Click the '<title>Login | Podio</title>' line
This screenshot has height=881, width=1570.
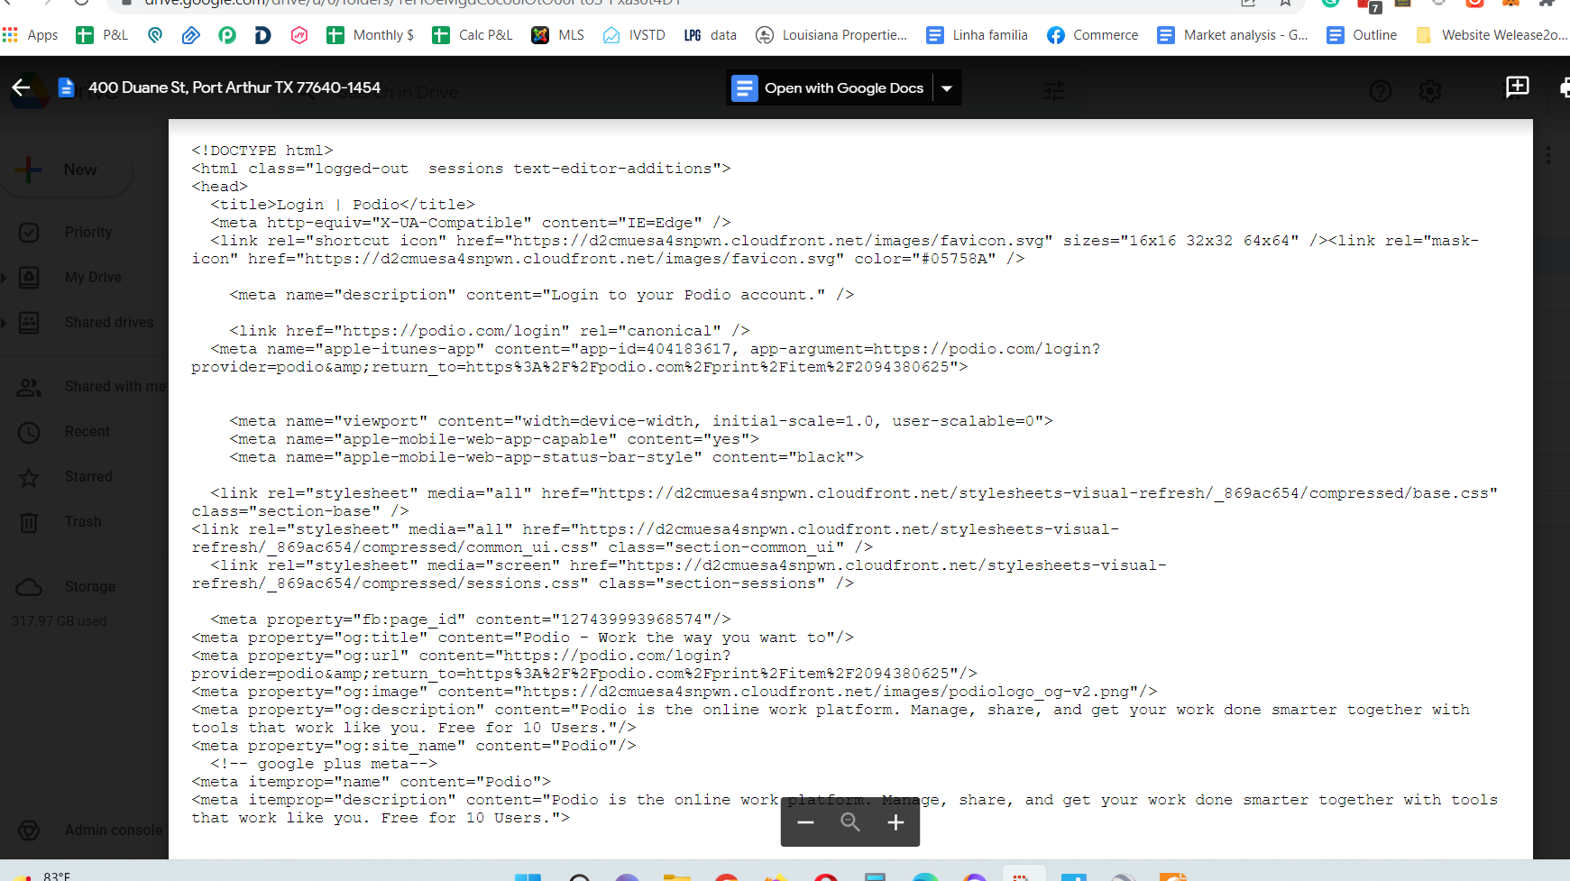pos(343,205)
